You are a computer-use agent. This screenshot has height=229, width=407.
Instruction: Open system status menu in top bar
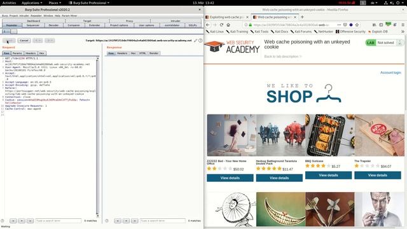pos(394,3)
